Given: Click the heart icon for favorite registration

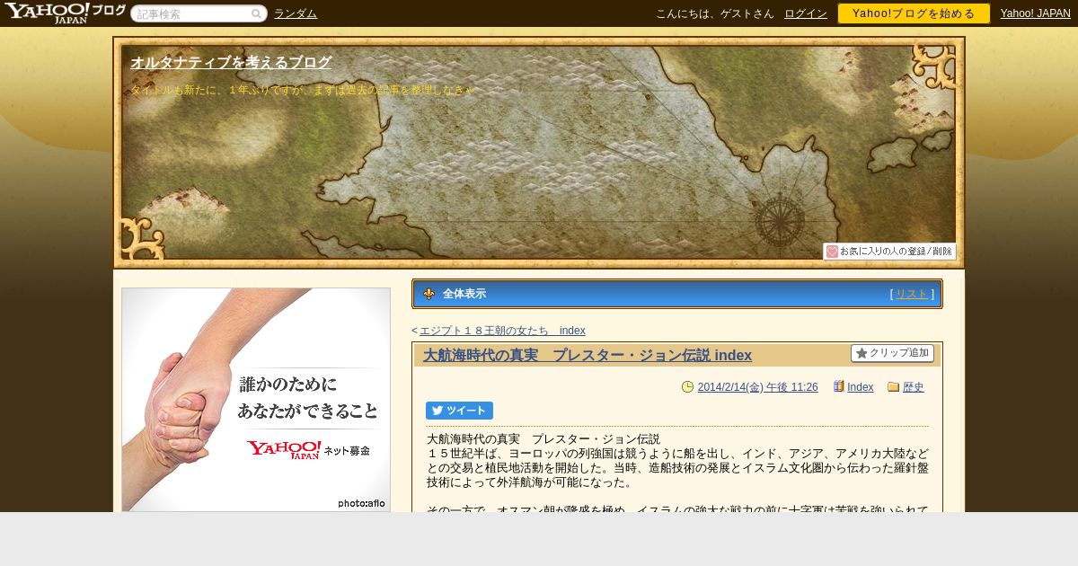Looking at the screenshot, I should click(x=832, y=252).
